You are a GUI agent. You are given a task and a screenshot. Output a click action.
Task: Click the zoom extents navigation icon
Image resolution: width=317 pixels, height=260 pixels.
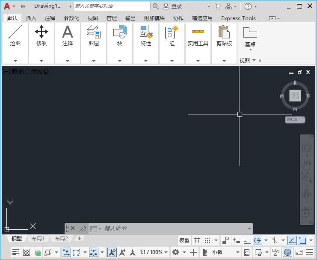tap(306, 177)
